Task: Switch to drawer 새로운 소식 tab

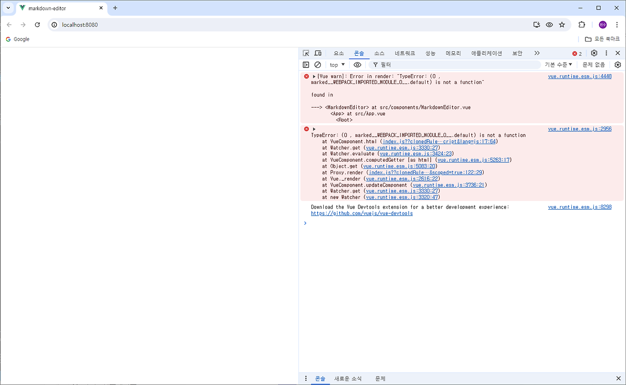Action: click(348, 379)
